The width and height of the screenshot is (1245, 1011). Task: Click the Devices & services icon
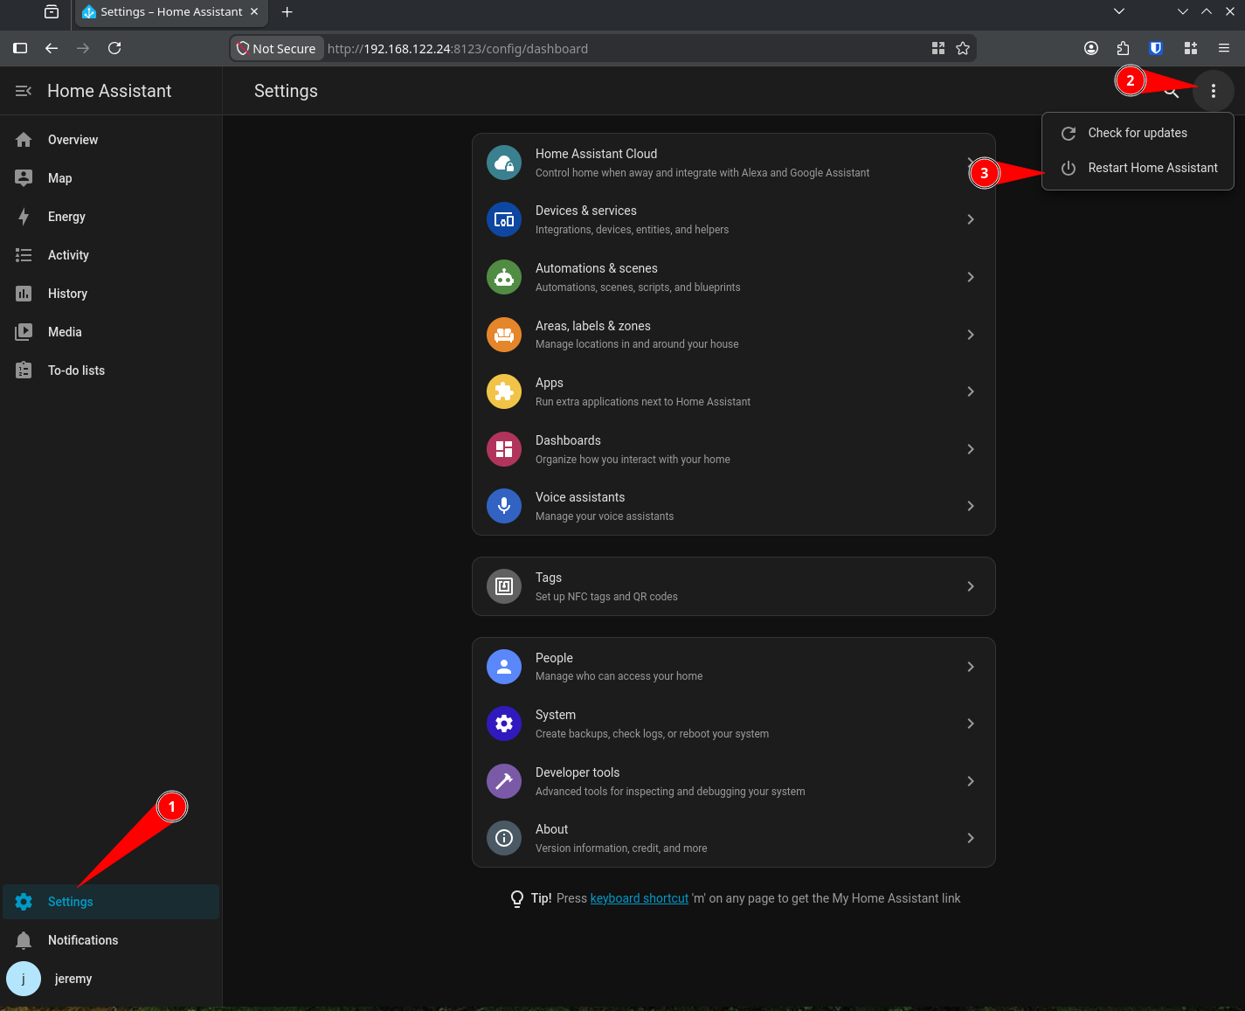(x=504, y=219)
